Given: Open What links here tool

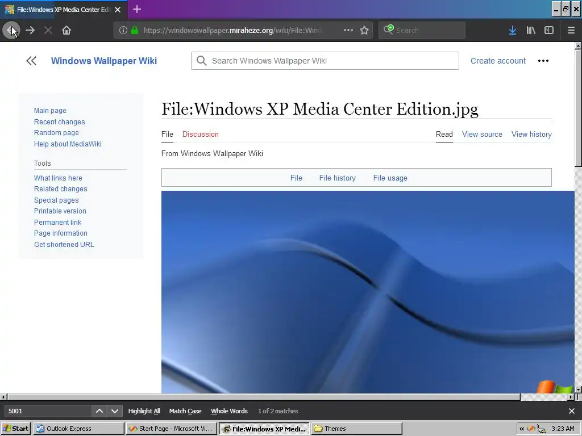Looking at the screenshot, I should pos(58,178).
